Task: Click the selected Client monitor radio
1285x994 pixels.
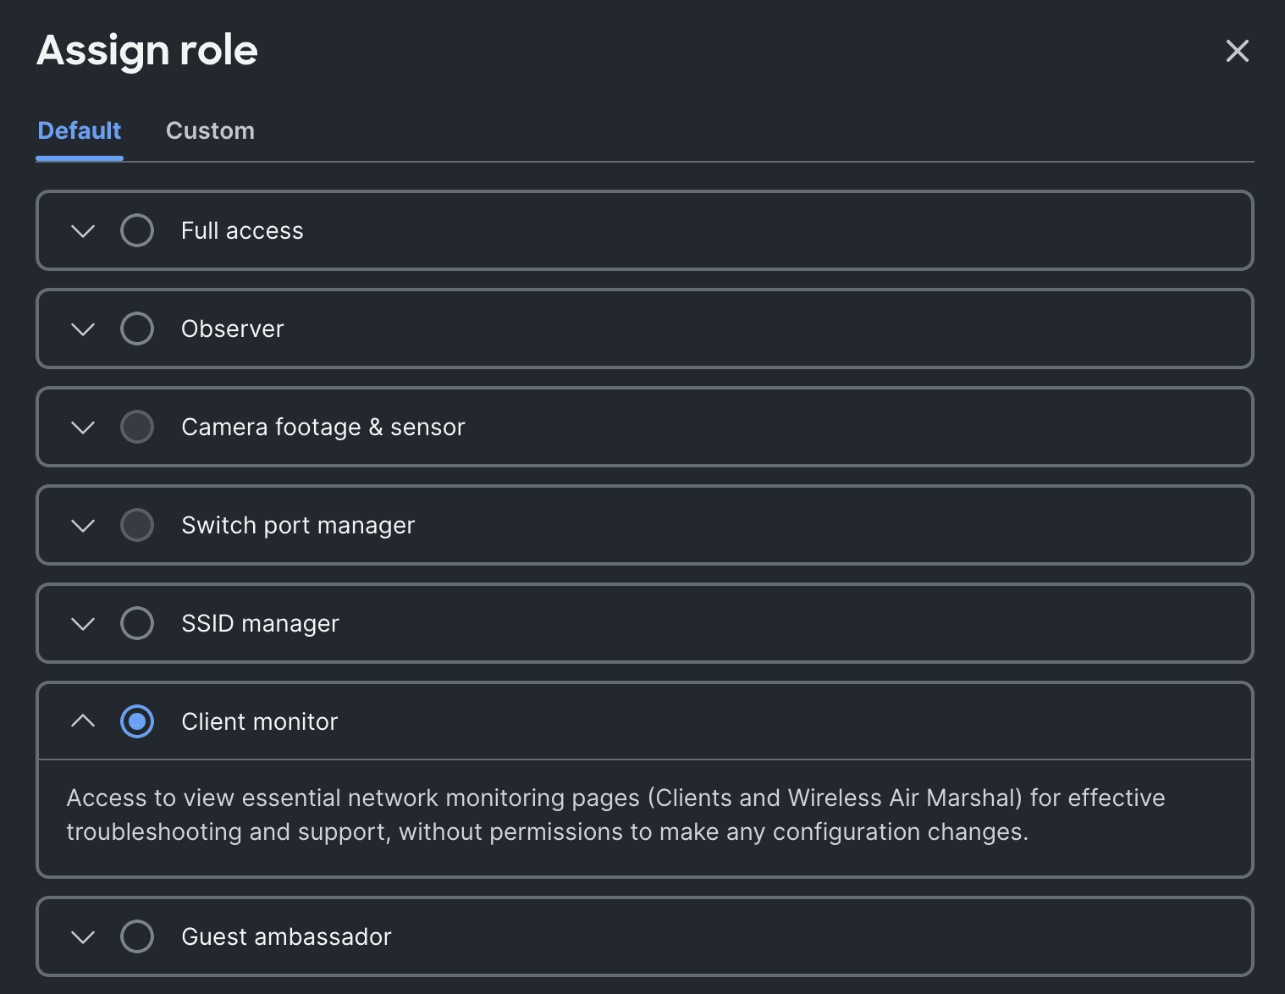Action: coord(137,721)
